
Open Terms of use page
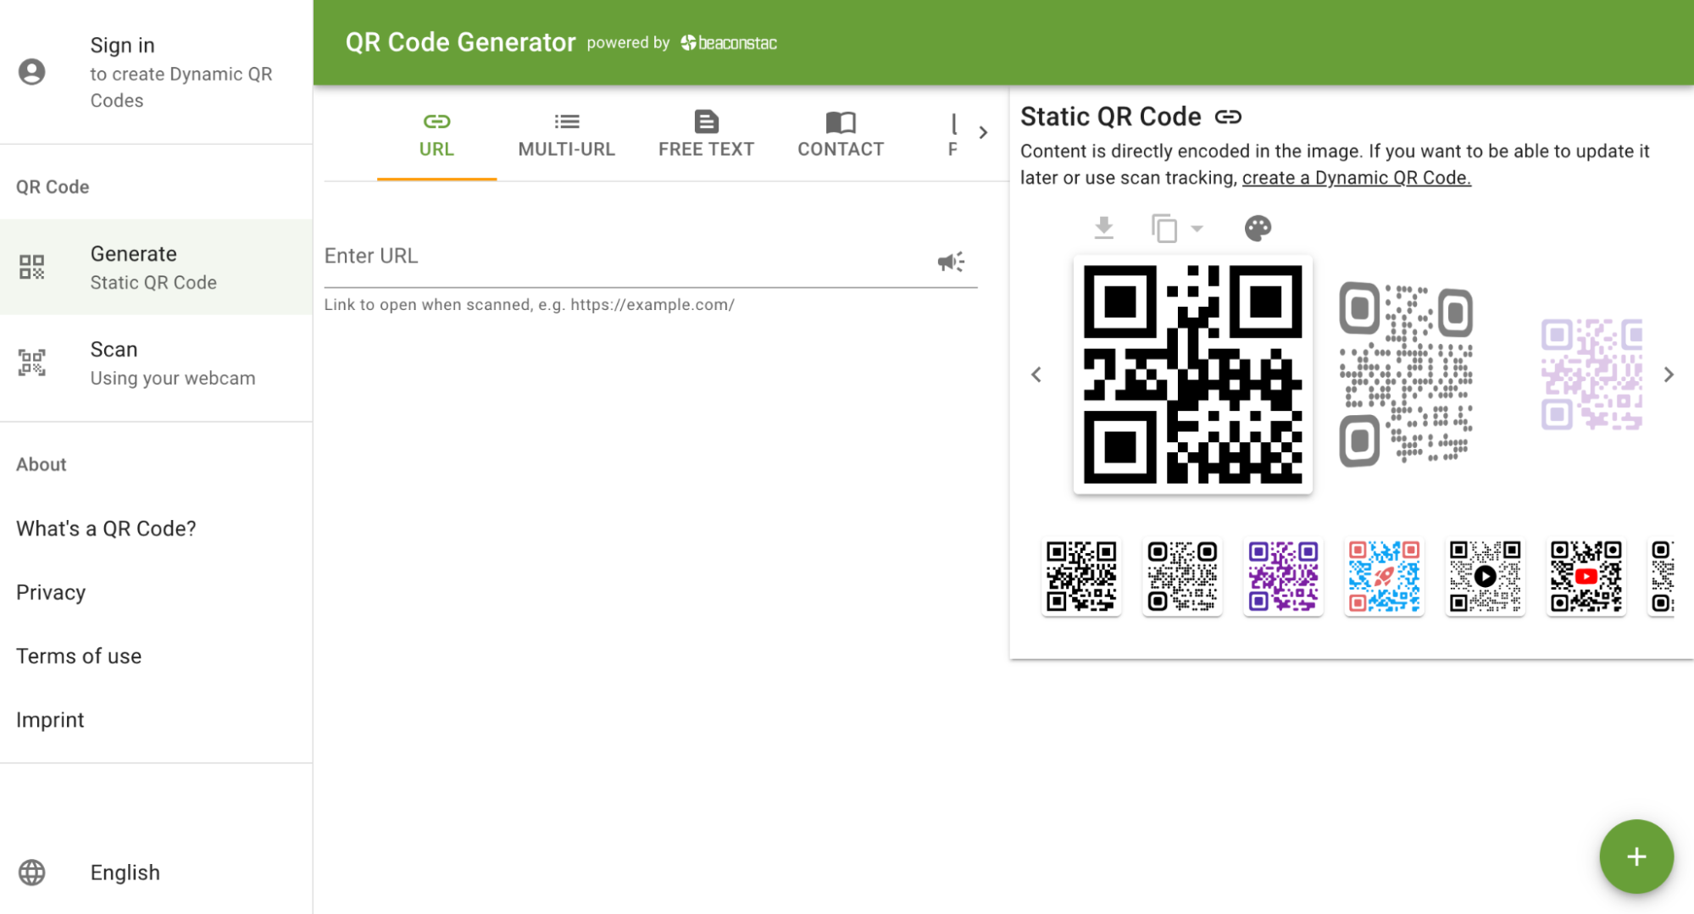point(79,656)
